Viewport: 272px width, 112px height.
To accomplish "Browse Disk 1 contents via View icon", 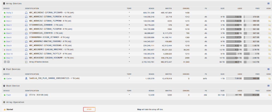I will click(x=269, y=17).
